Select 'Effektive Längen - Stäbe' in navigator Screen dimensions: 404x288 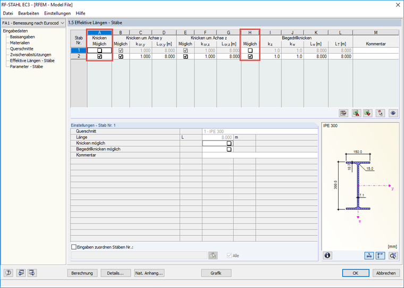(x=32, y=61)
